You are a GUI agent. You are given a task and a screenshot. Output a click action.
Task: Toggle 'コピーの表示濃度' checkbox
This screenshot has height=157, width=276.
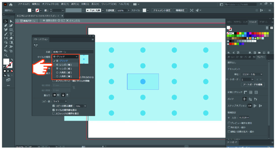tap(54, 106)
